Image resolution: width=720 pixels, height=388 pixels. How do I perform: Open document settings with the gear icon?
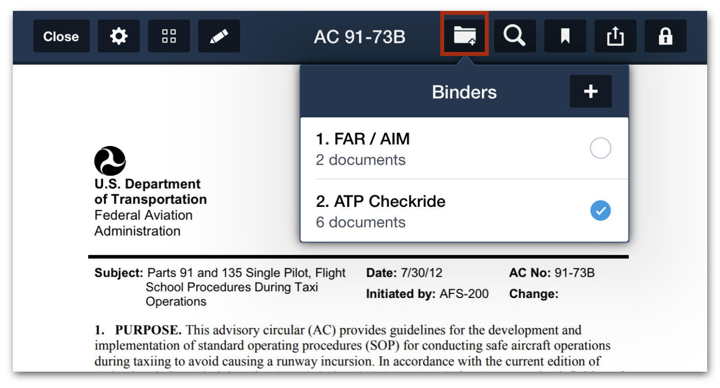pos(119,36)
